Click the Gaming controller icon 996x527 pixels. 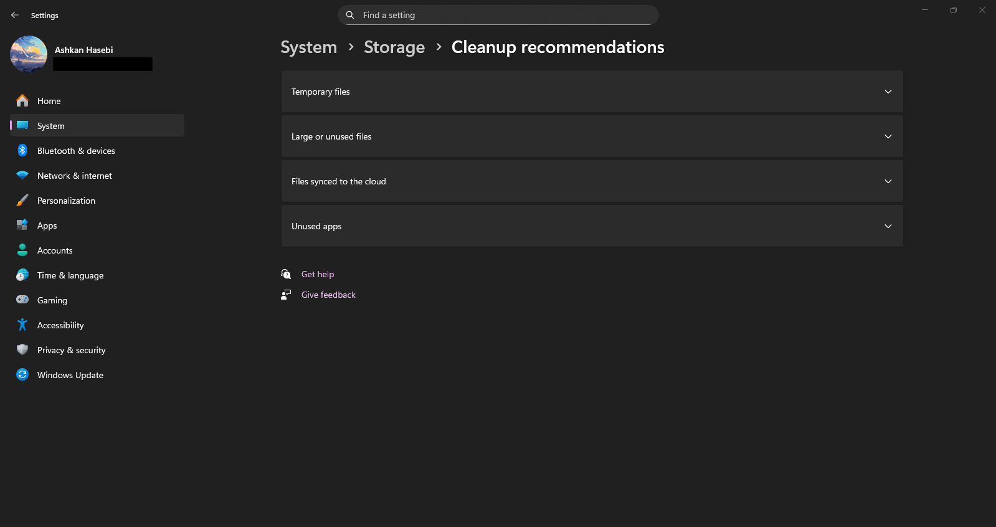(x=22, y=300)
